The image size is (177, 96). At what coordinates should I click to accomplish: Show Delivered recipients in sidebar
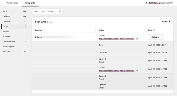[14, 16]
